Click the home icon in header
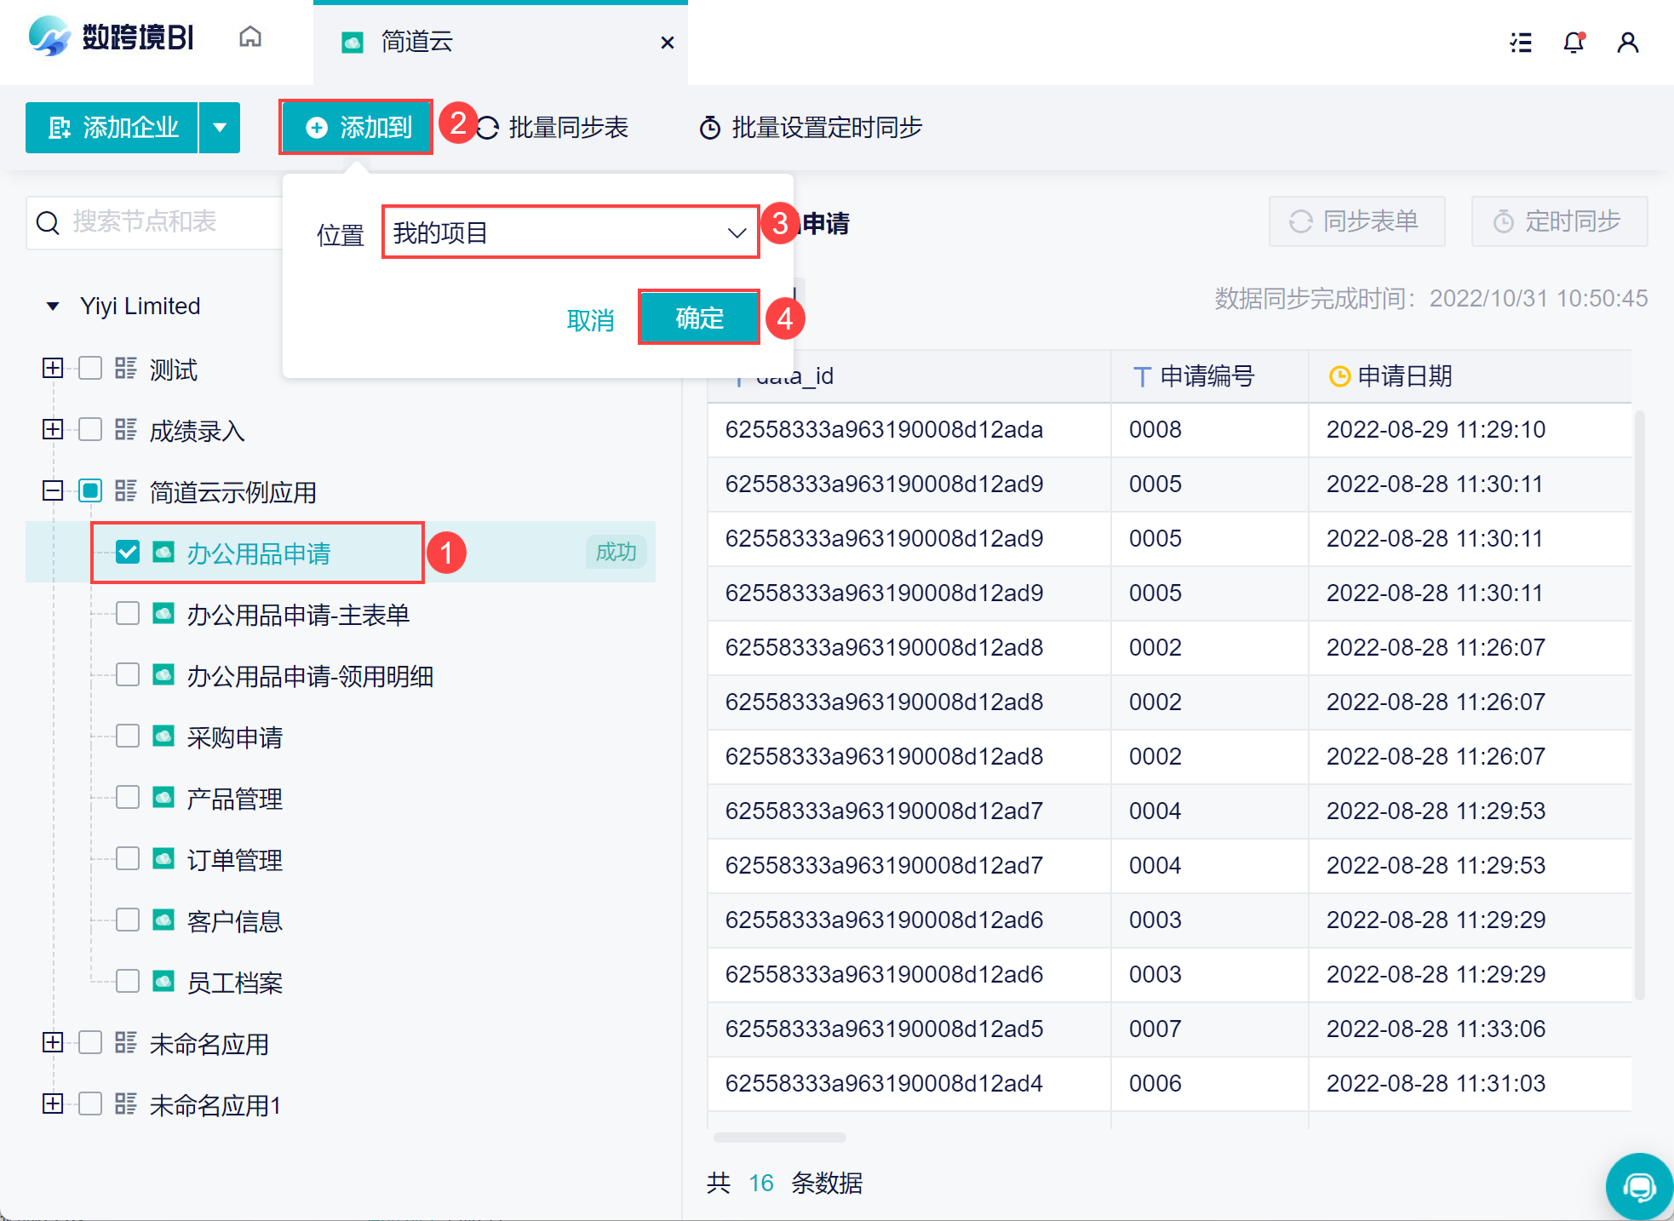 (250, 38)
